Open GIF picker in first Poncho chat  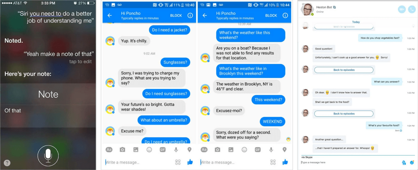(x=162, y=150)
